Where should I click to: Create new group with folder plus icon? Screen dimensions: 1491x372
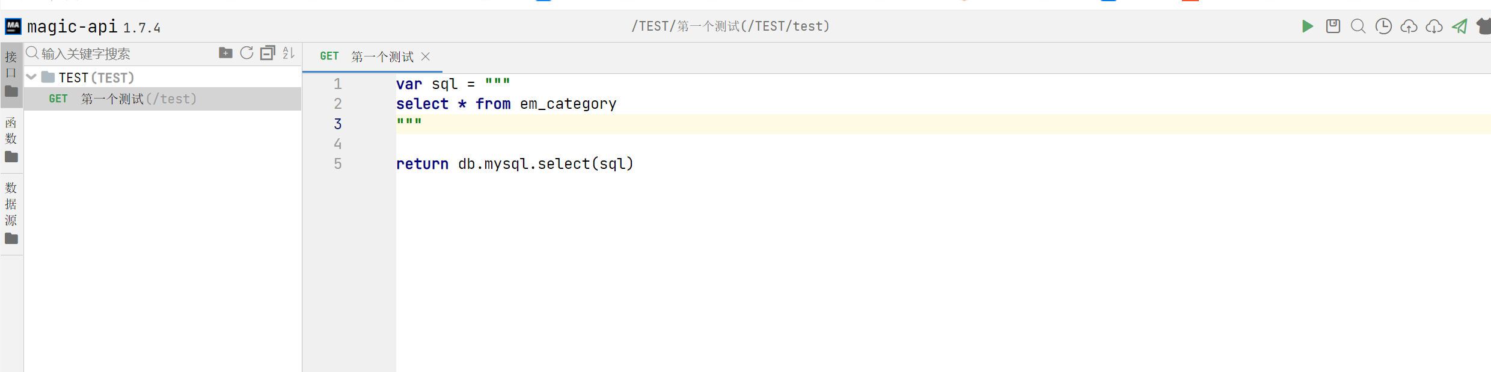tap(225, 53)
